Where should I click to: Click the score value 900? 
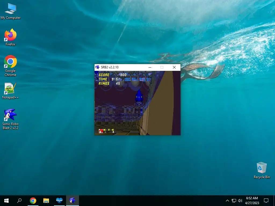tap(123, 75)
